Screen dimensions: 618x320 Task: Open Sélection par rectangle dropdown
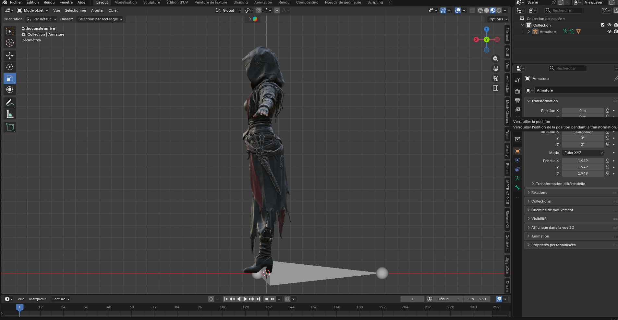coord(100,19)
